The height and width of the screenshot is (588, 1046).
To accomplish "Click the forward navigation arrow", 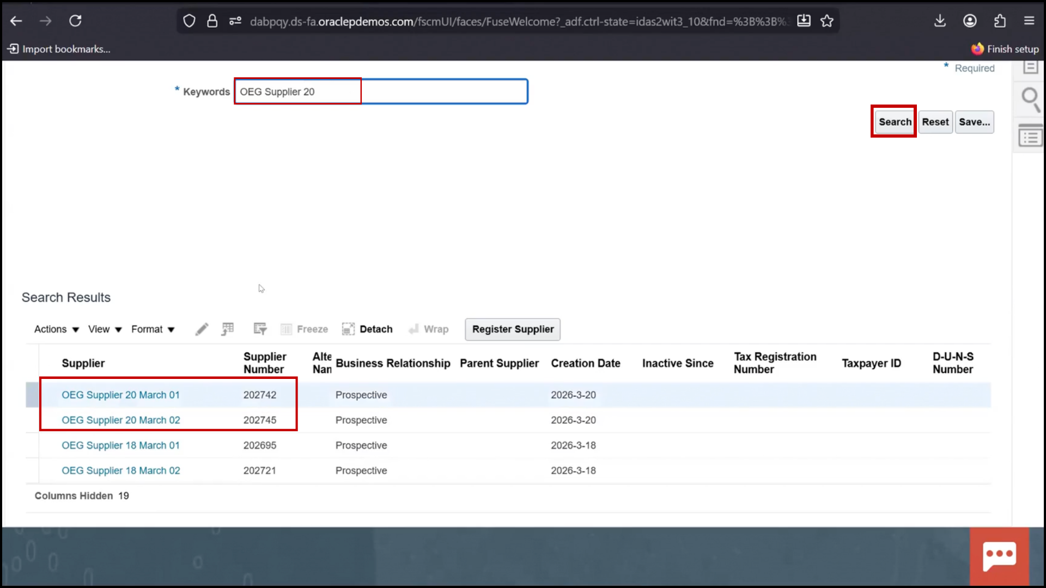I will pos(46,21).
